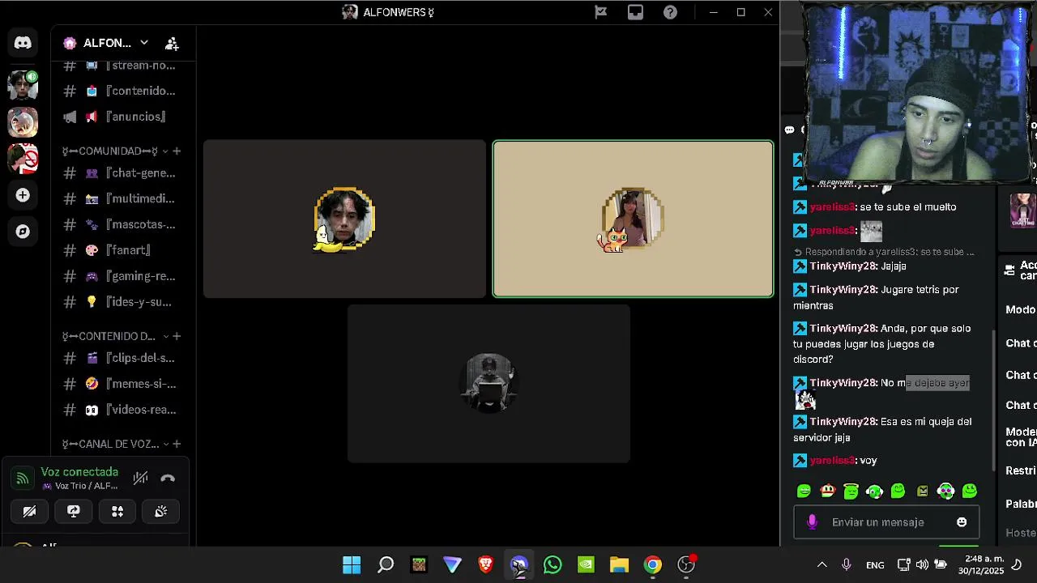
Task: Collapse the CANAL DE VOZ category
Action: click(x=115, y=444)
